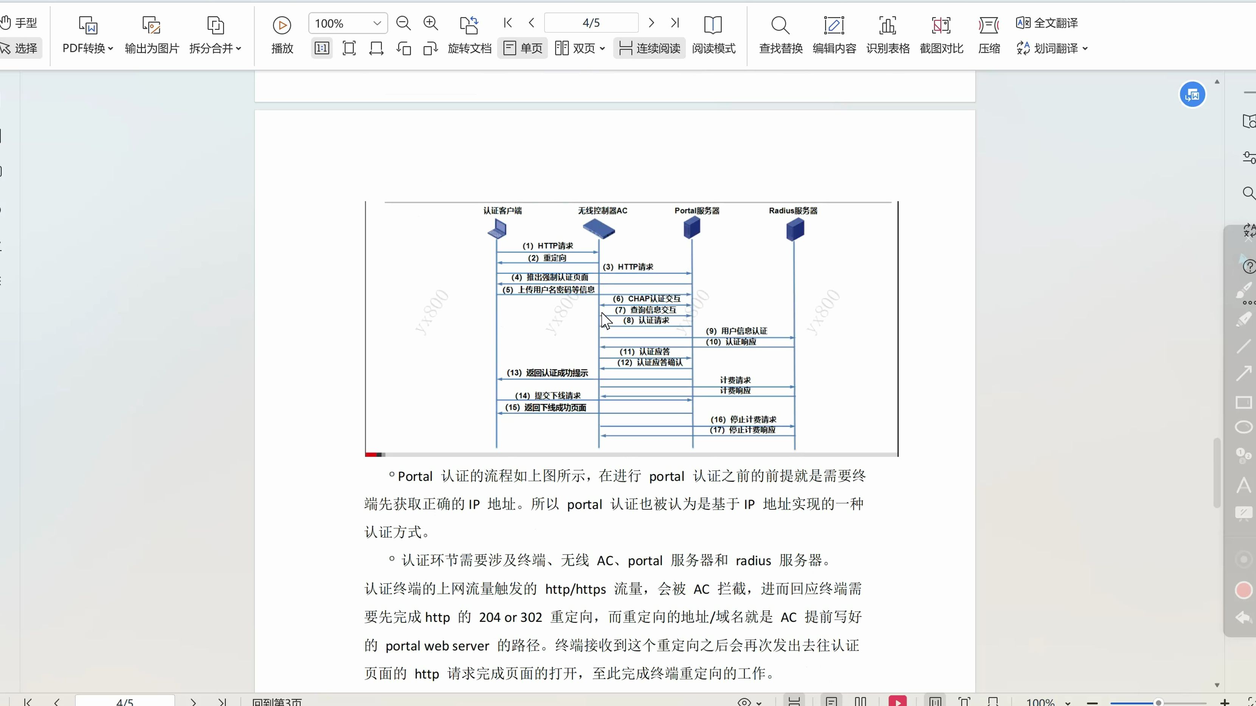Go to previous page in top toolbar
The image size is (1256, 706).
coord(532,22)
